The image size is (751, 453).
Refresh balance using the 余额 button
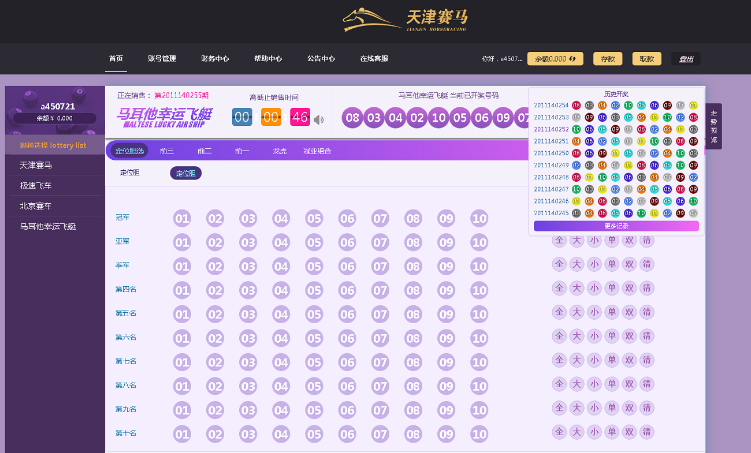point(555,59)
